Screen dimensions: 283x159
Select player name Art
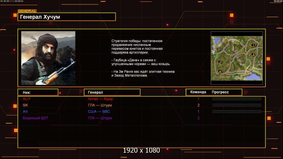coord(25,112)
